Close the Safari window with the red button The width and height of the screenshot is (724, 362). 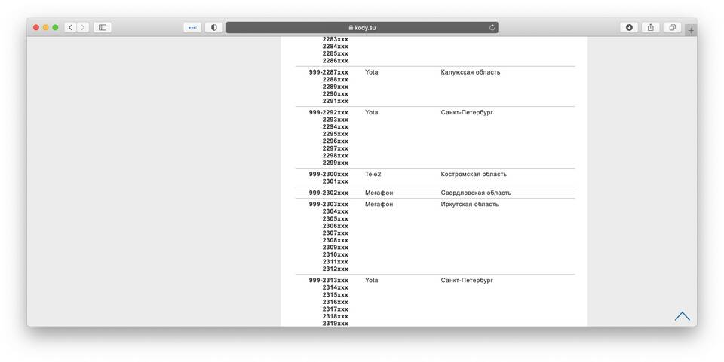coord(36,28)
